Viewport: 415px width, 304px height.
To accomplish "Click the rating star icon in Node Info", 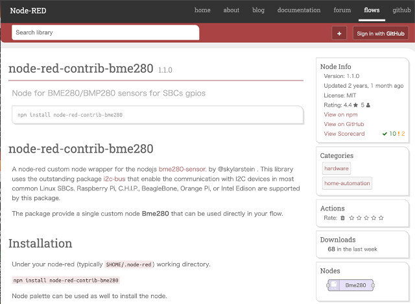I will pyautogui.click(x=355, y=105).
